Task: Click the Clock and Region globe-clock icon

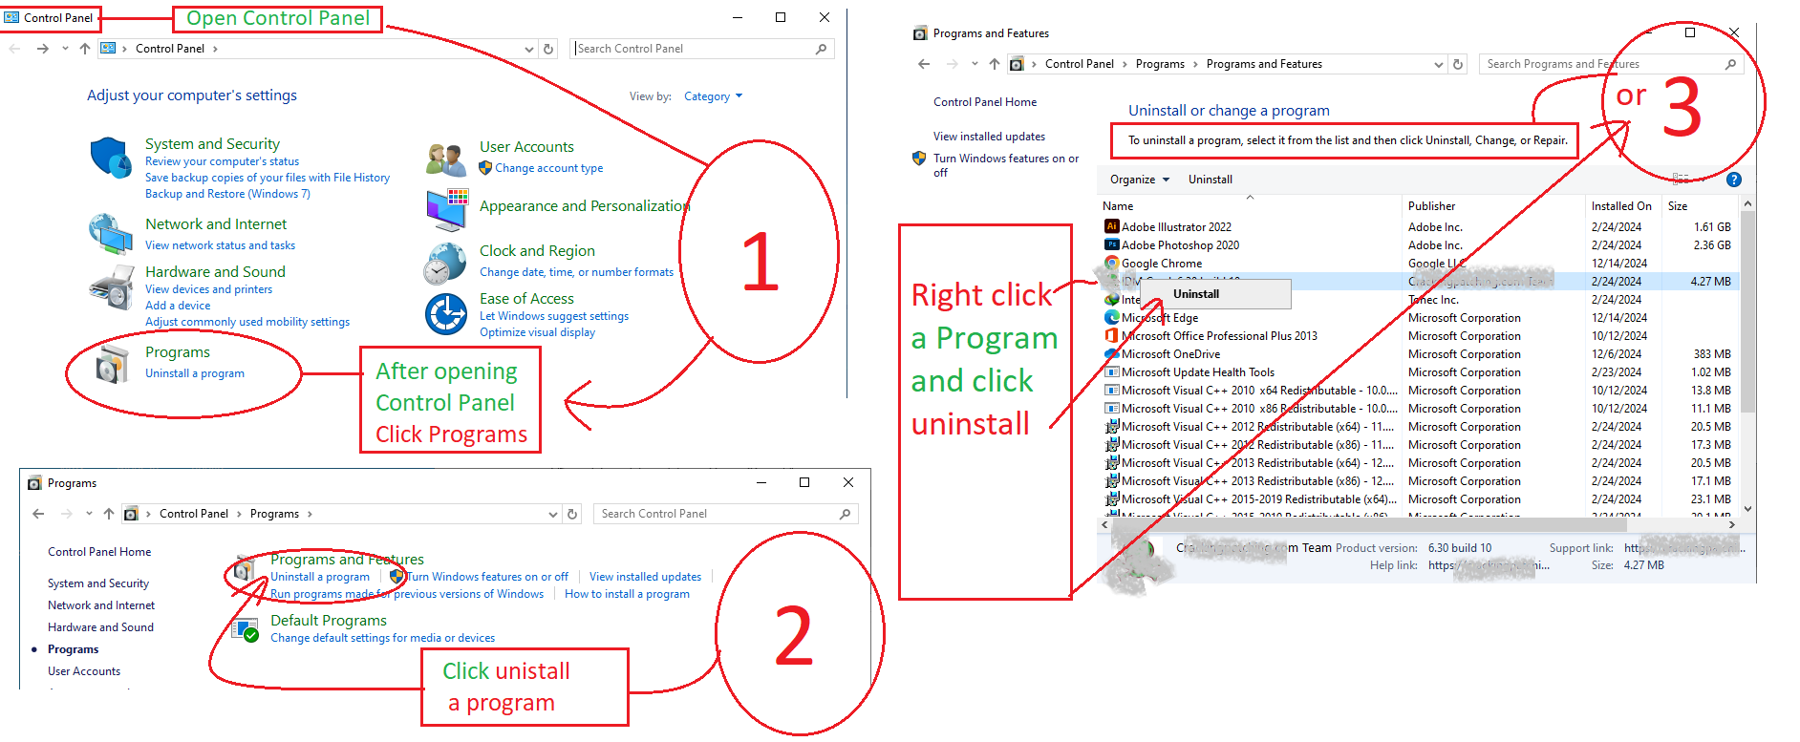Action: coord(445,264)
